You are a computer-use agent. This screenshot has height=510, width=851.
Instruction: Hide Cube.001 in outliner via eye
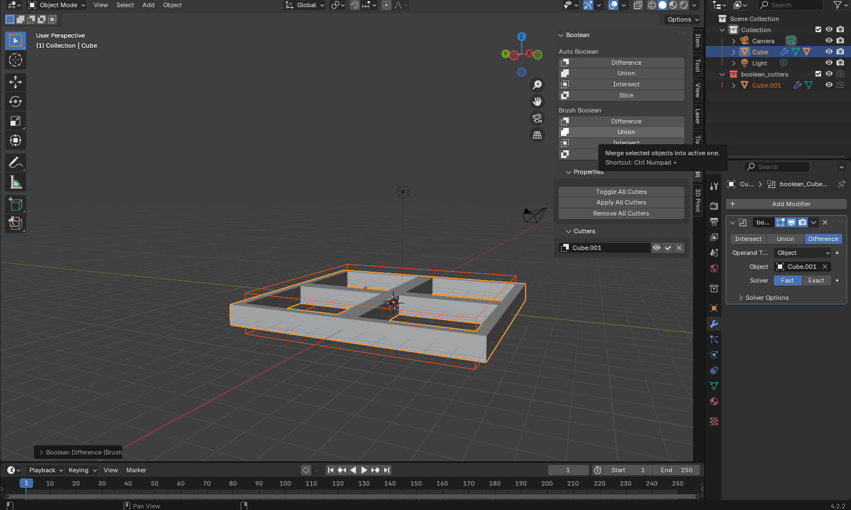[829, 85]
